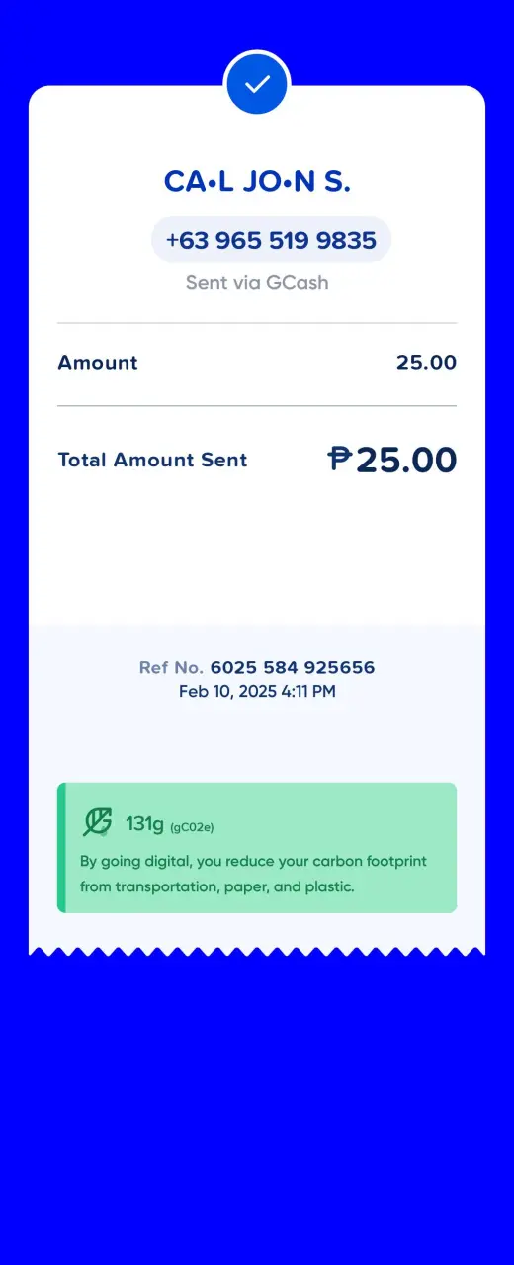Select the phone number +63 965 519 9835
This screenshot has width=514, height=1265.
pyautogui.click(x=271, y=240)
